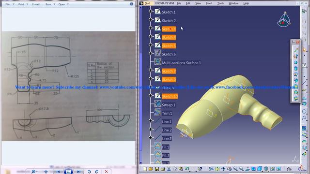The width and height of the screenshot is (310, 174).
Task: Expand Sketch.6 tree node
Action: (x=151, y=53)
